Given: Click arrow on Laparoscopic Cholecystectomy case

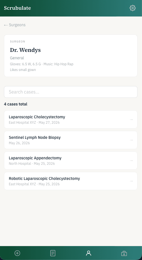Looking at the screenshot, I should pyautogui.click(x=131, y=119).
